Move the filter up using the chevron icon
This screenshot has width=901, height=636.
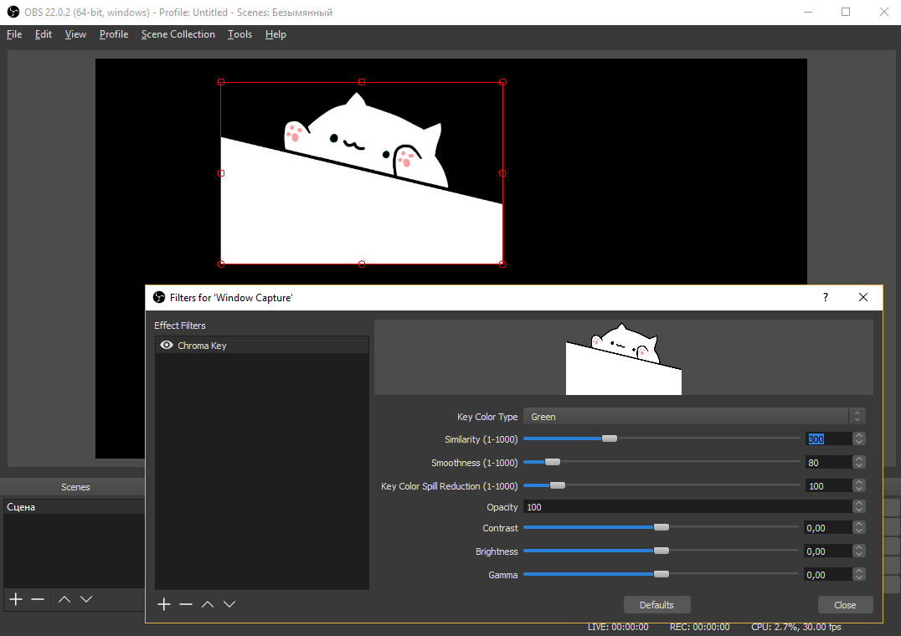[208, 604]
